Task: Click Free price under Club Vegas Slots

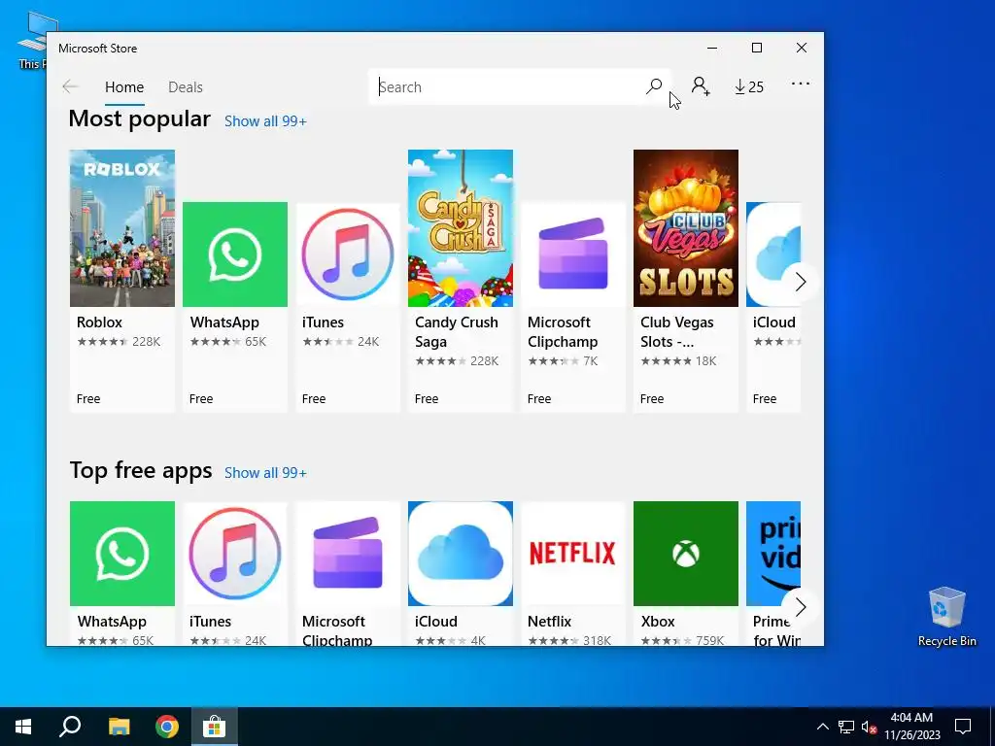Action: coord(652,399)
